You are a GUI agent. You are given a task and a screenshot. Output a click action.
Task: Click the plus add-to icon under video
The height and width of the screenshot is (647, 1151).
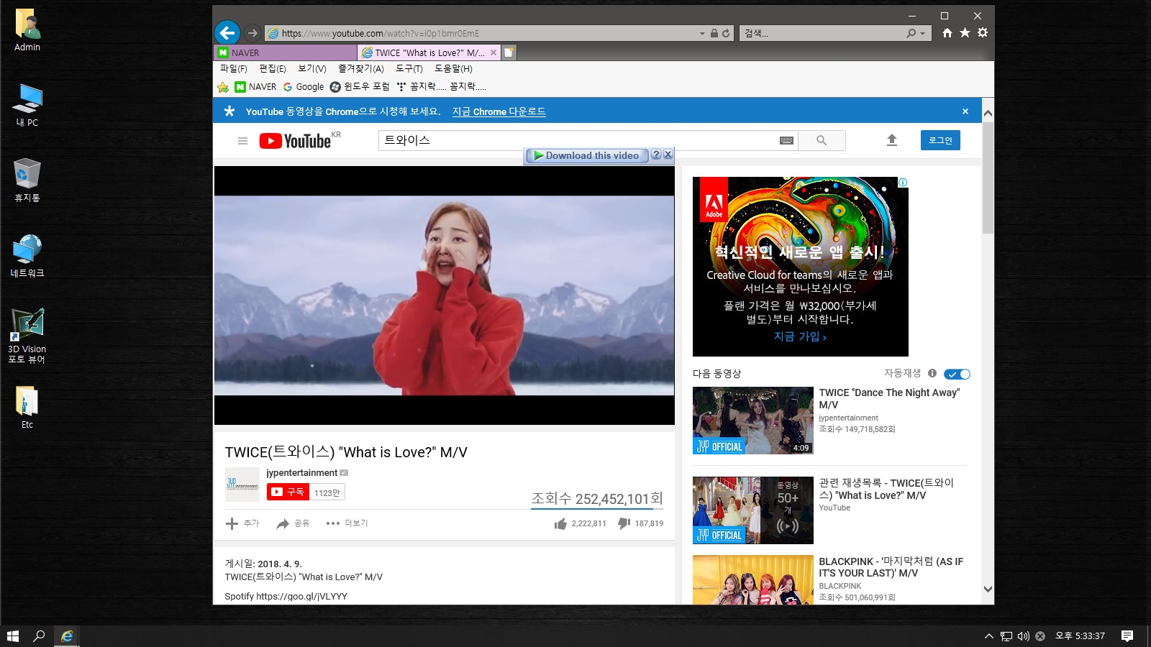coord(232,523)
